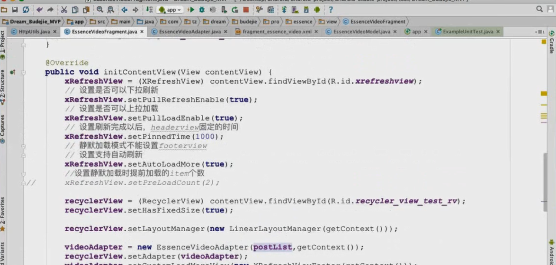This screenshot has width=556, height=265.
Task: Click Sync Project with Gradle Files icon
Action: [284, 10]
